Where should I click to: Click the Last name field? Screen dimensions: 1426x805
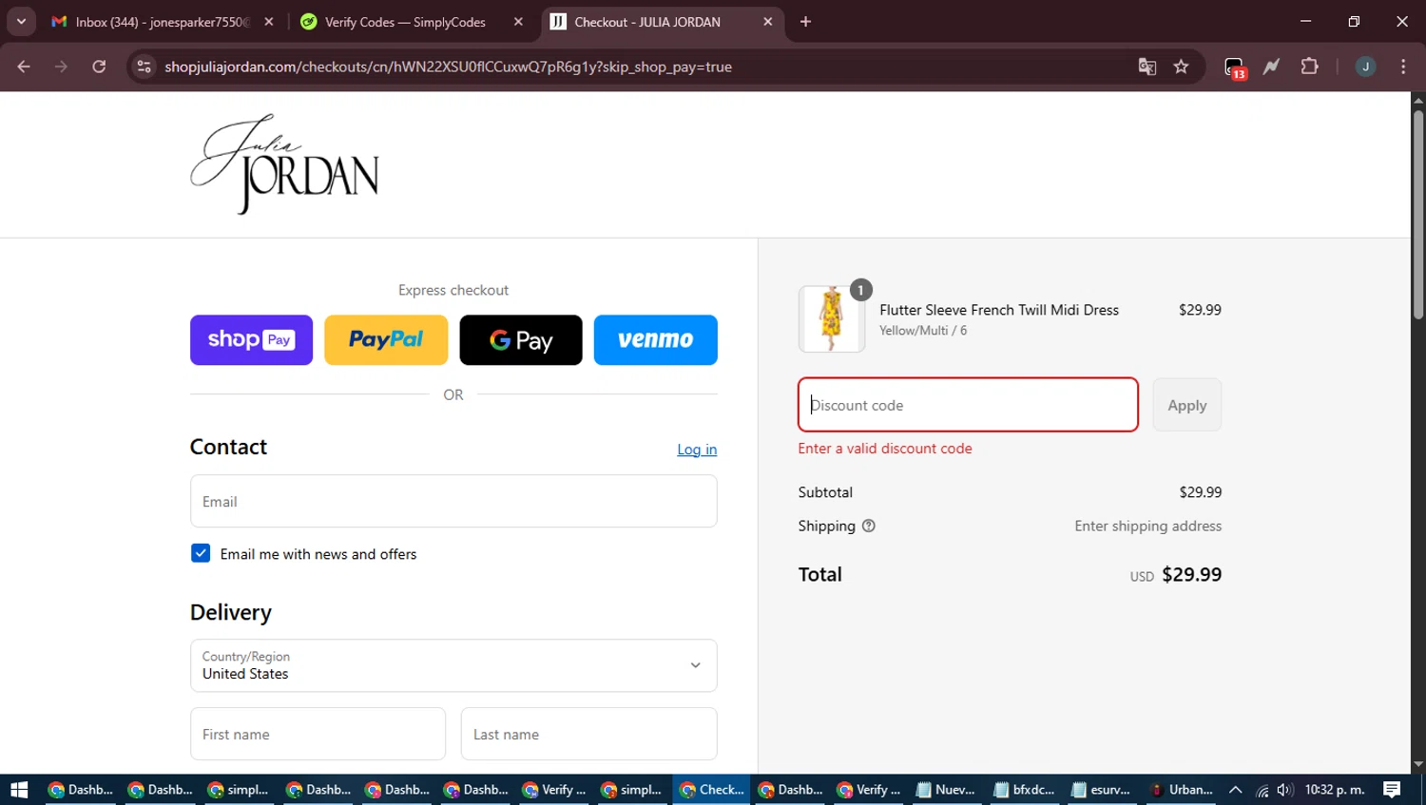(588, 734)
